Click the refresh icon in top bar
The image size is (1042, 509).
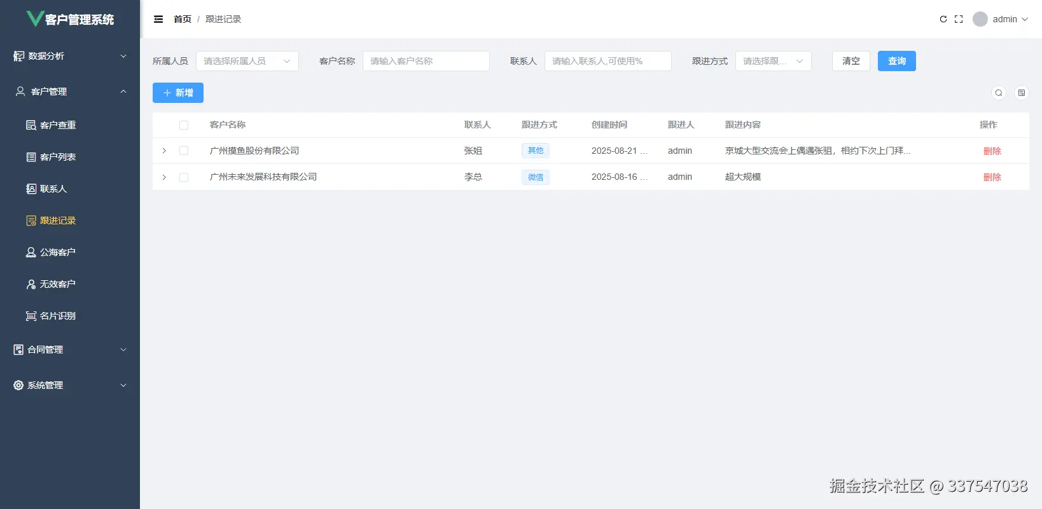tap(943, 19)
